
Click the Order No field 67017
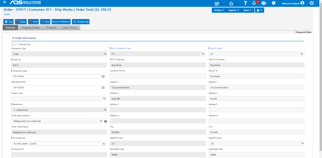[59, 65]
